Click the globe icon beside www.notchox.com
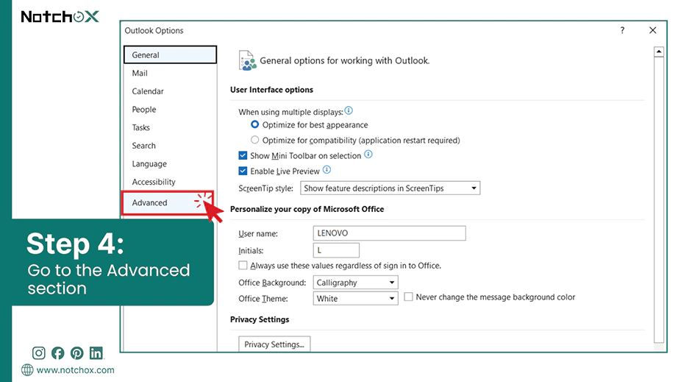Screen dimensions: 678x382 (x=27, y=370)
